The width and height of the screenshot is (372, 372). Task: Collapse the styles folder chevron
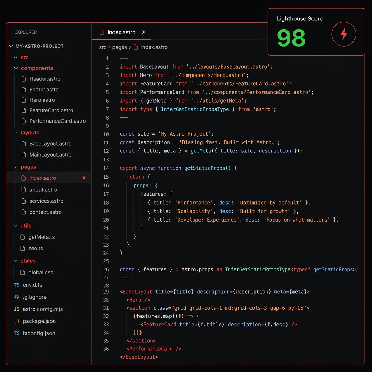click(15, 261)
